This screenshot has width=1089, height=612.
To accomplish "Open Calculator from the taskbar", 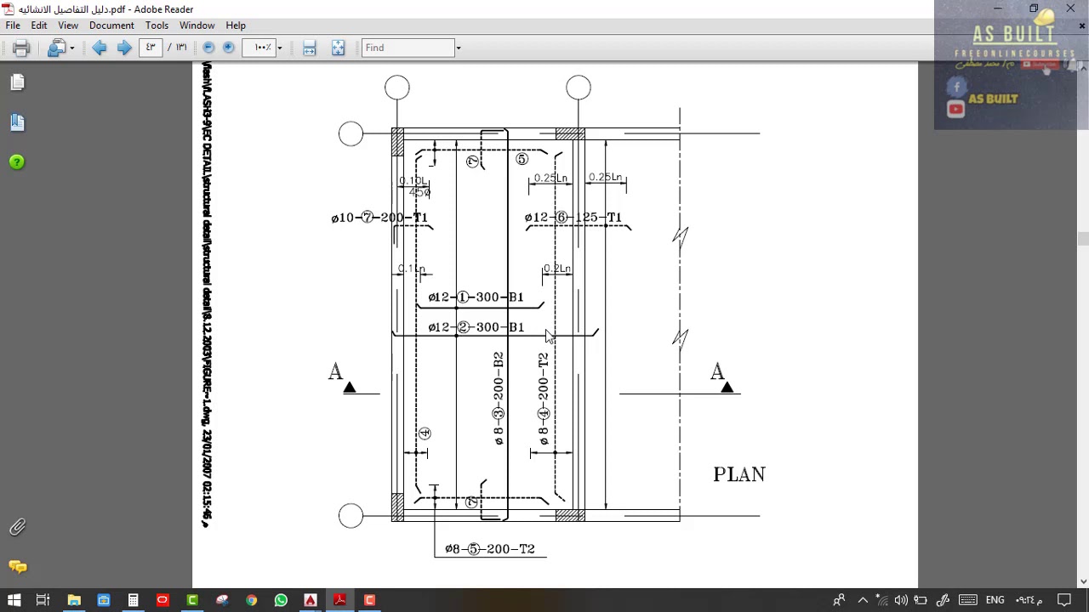I will click(133, 600).
